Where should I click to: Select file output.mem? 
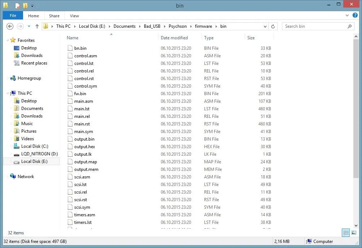coord(86,169)
